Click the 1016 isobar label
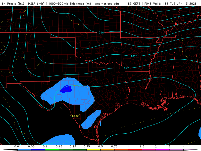 (x=100, y=33)
